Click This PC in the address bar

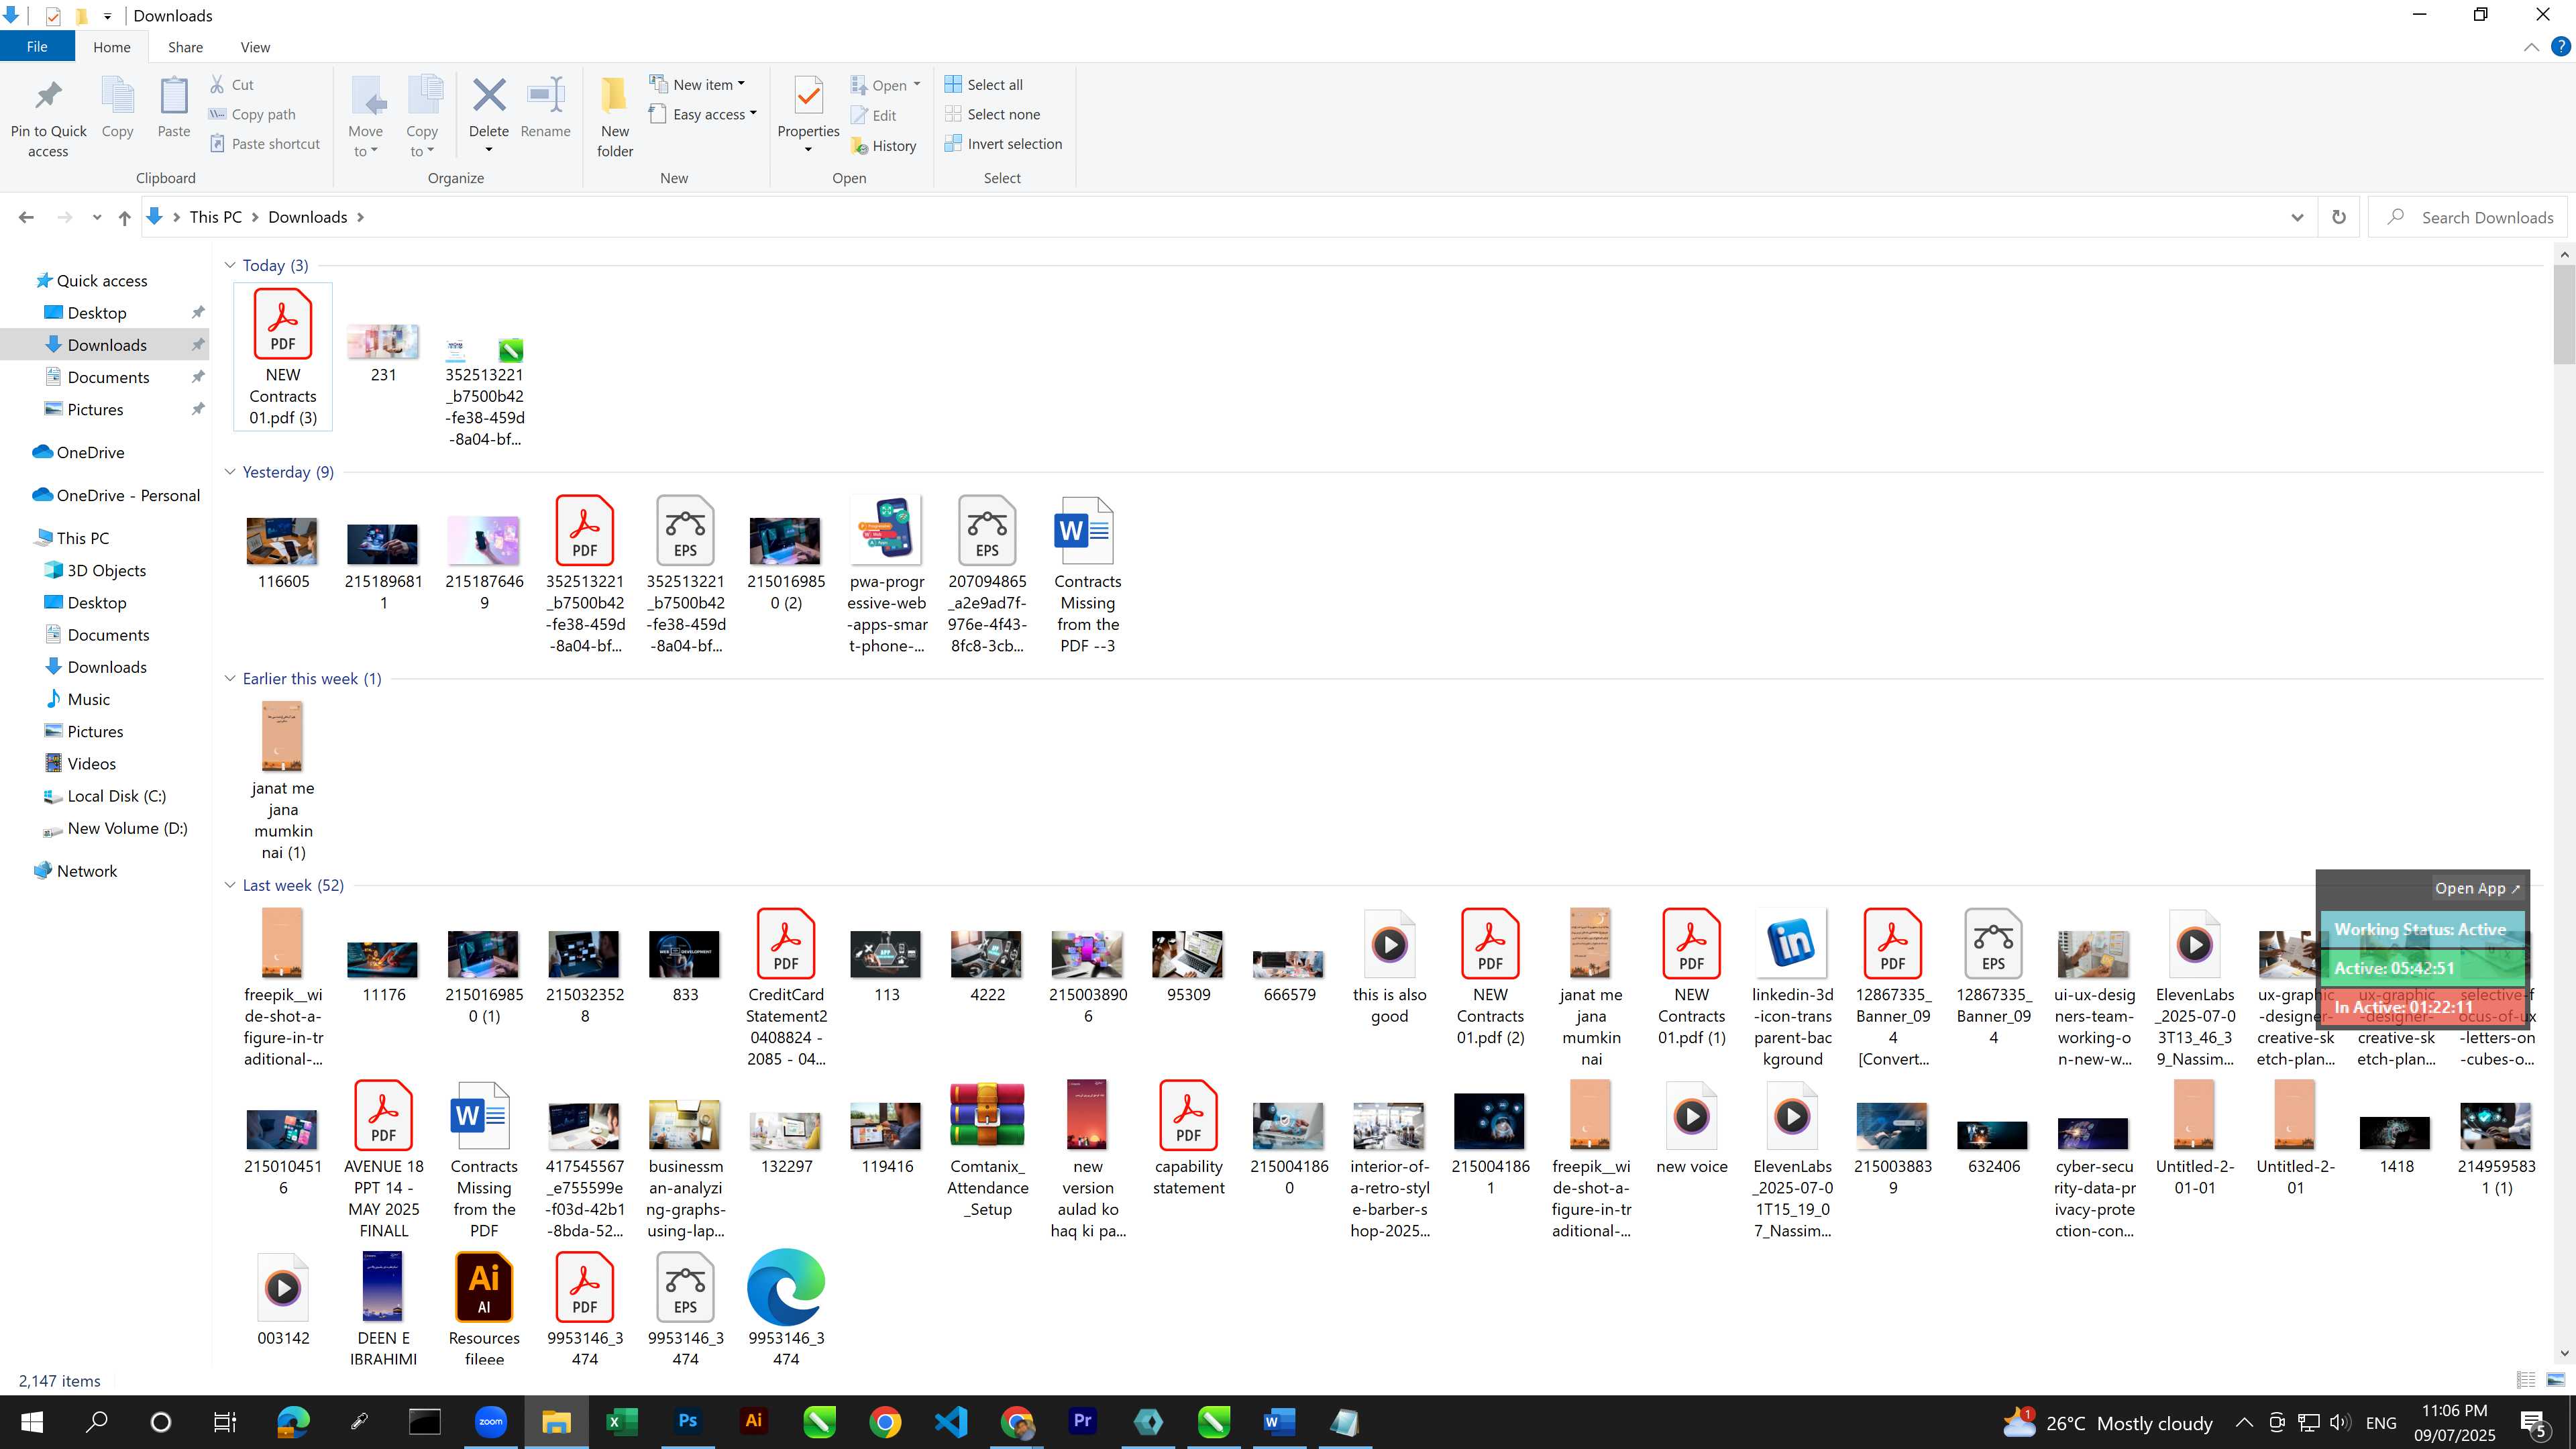point(216,217)
